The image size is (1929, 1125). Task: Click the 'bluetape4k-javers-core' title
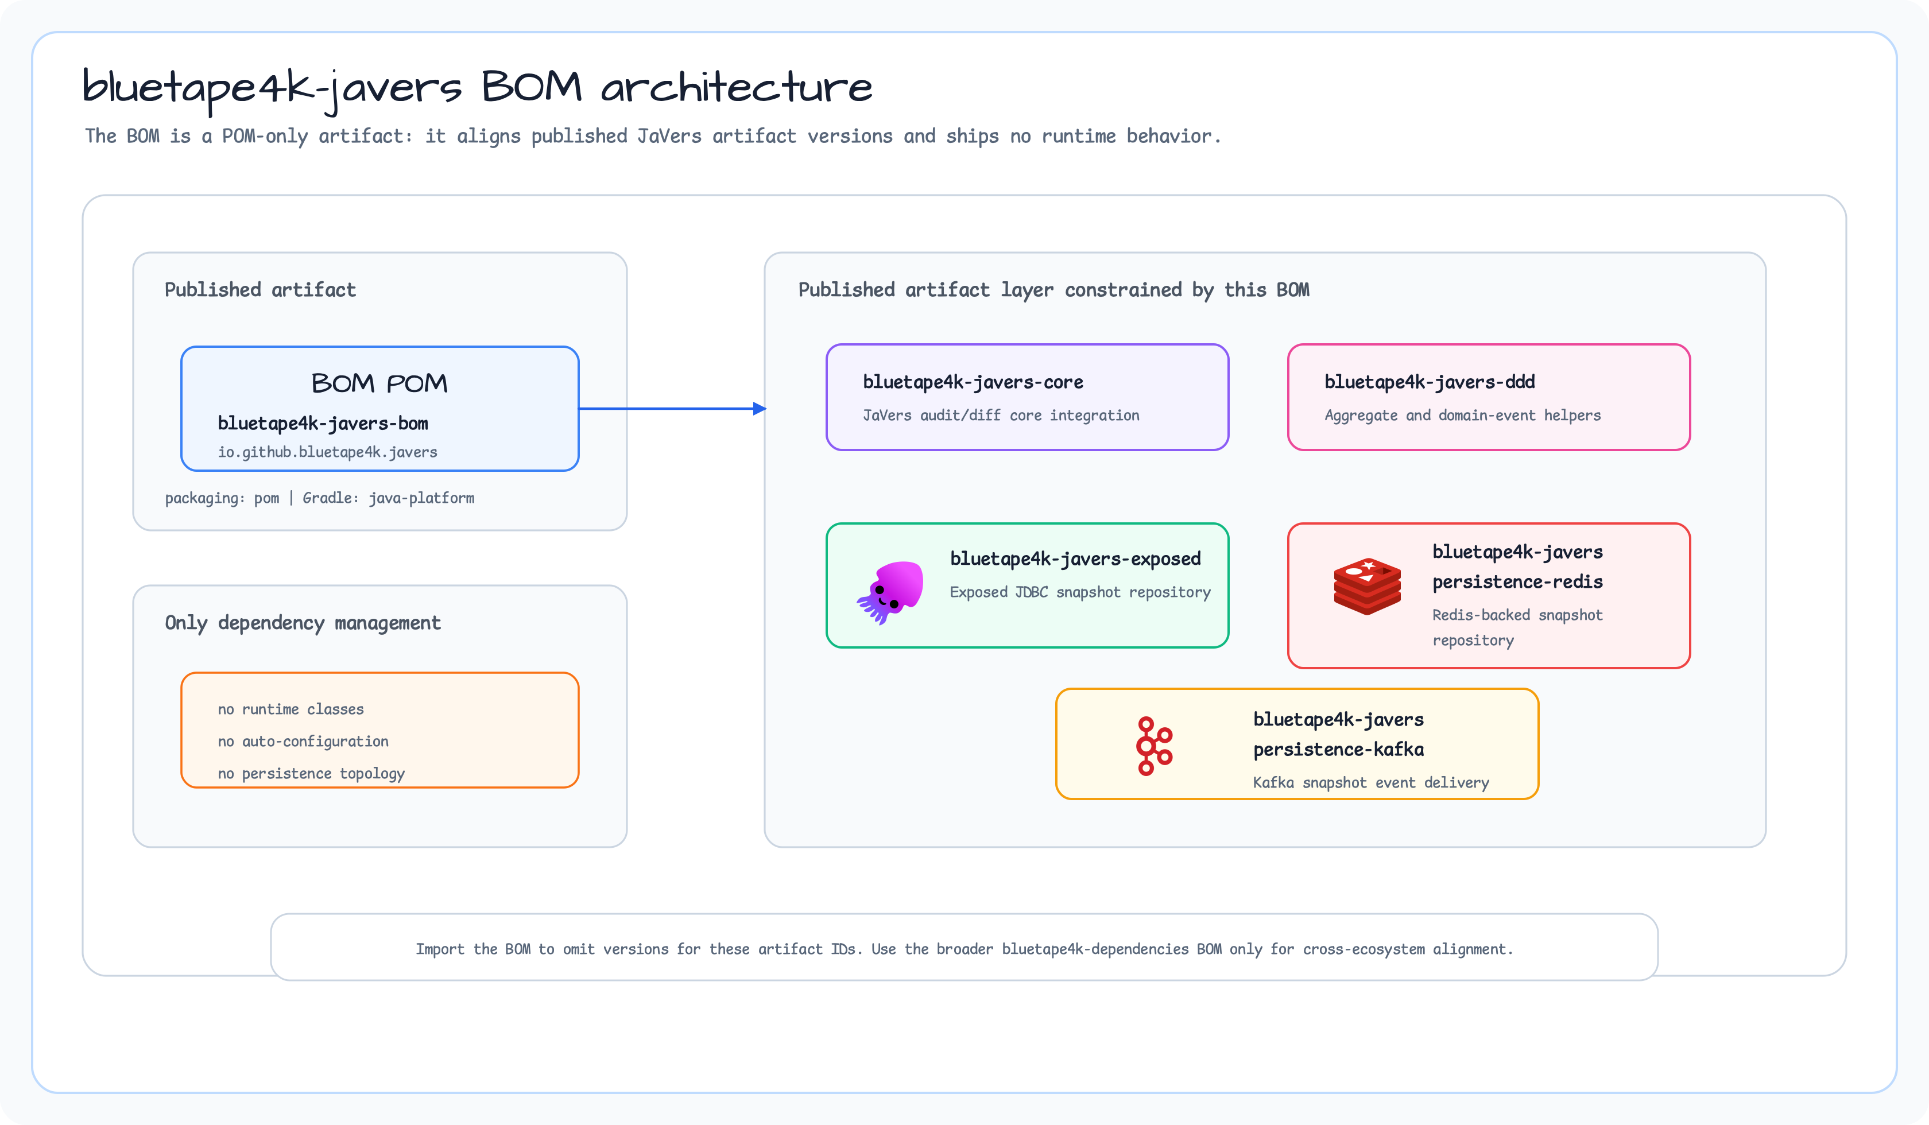[x=973, y=382]
